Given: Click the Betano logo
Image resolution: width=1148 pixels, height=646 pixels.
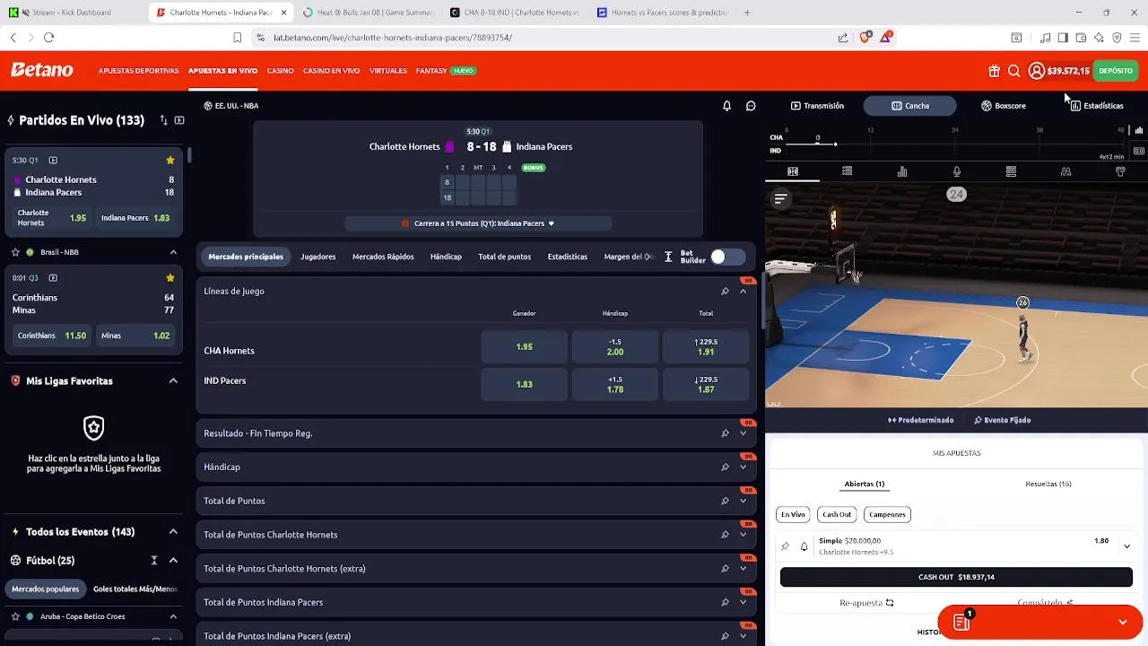Looking at the screenshot, I should [x=41, y=70].
